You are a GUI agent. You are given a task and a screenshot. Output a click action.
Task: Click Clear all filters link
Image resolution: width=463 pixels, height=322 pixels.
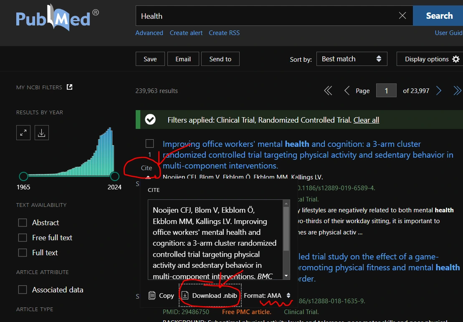366,120
